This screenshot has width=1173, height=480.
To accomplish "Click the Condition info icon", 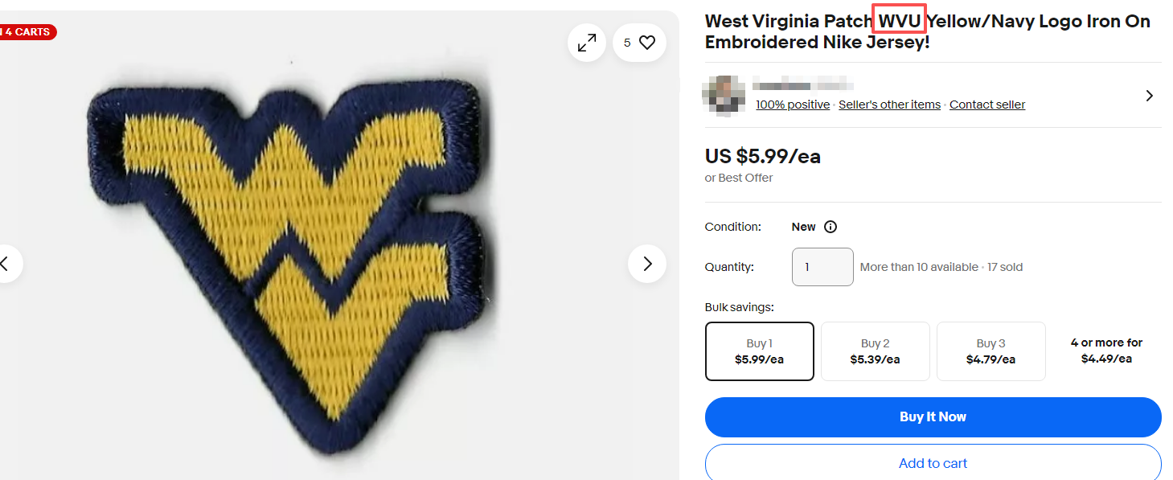I will [830, 227].
